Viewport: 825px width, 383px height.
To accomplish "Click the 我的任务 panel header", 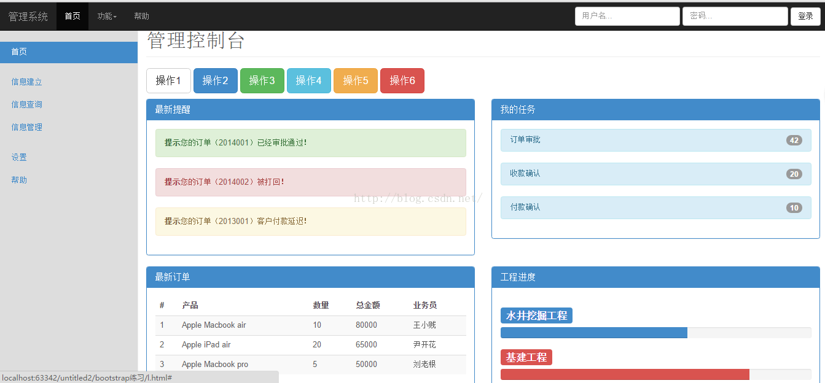I will coord(656,110).
